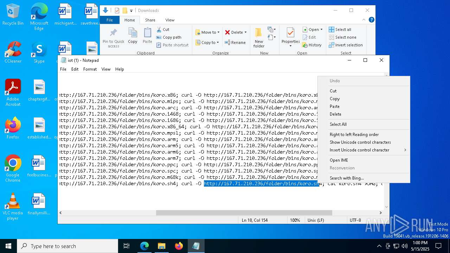This screenshot has height=253, width=450.
Task: Show hidden system tray icons
Action: 379,246
